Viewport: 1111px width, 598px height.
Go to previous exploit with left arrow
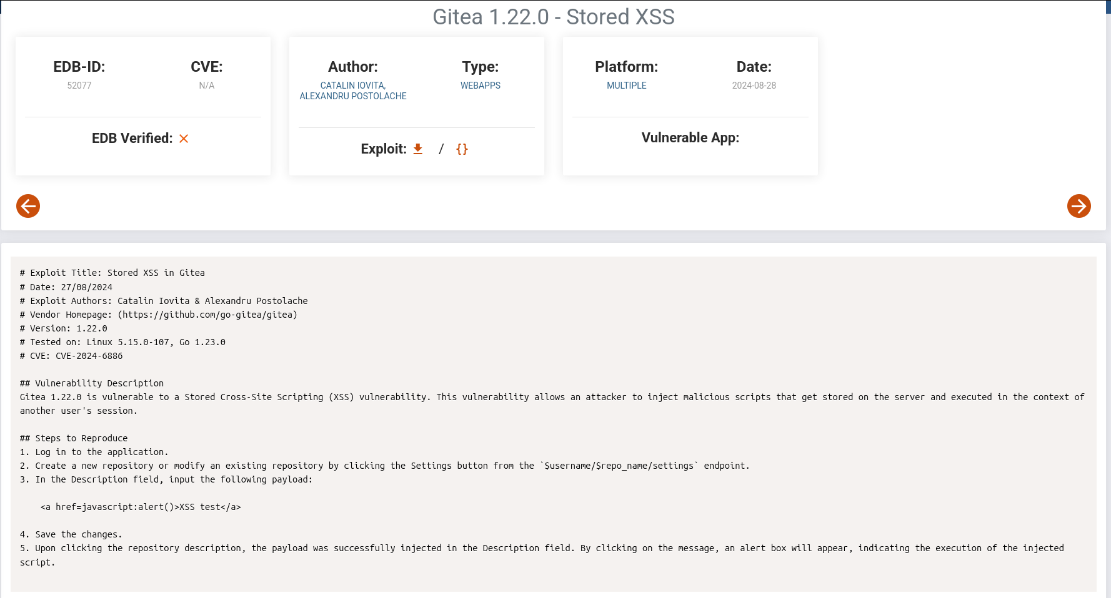(28, 206)
